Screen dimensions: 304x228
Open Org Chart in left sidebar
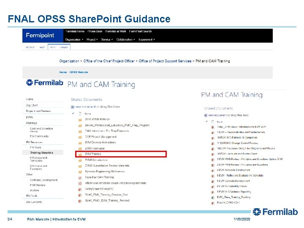tap(32, 105)
